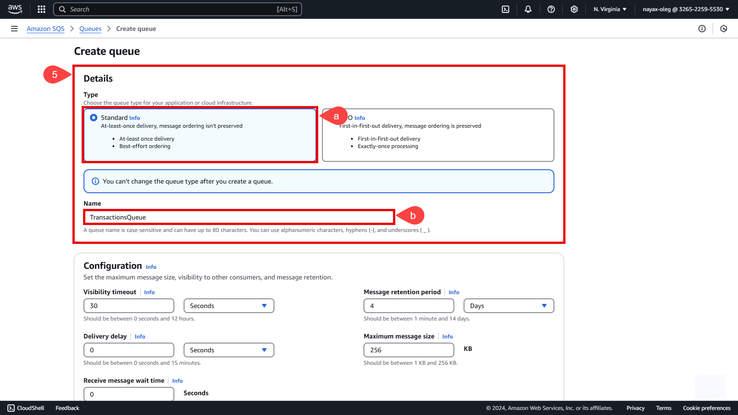This screenshot has width=738, height=415.
Task: Open the AWS services grid menu
Action: pyautogui.click(x=42, y=9)
